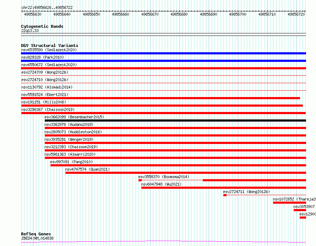
Task: Click ruler position 49856670
Action: tap(150, 14)
